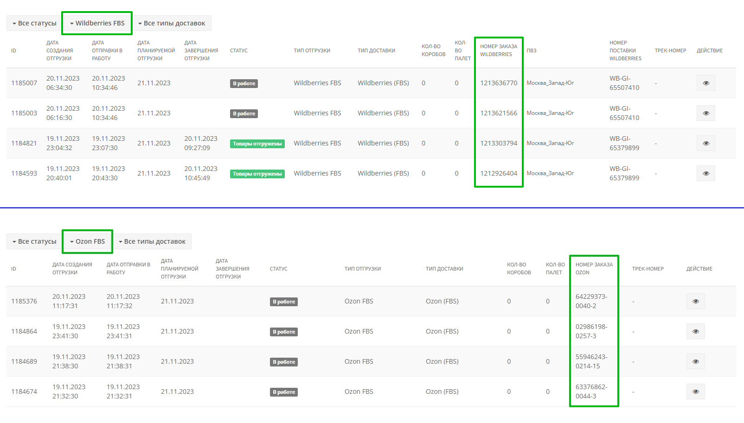
Task: Click eye icon for shipment 1185003
Action: pos(706,113)
